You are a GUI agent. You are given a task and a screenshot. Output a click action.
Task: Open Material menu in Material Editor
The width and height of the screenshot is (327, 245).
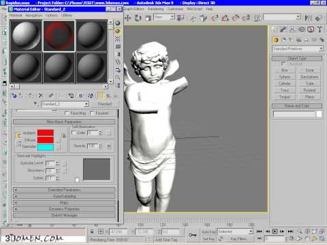tap(16, 15)
